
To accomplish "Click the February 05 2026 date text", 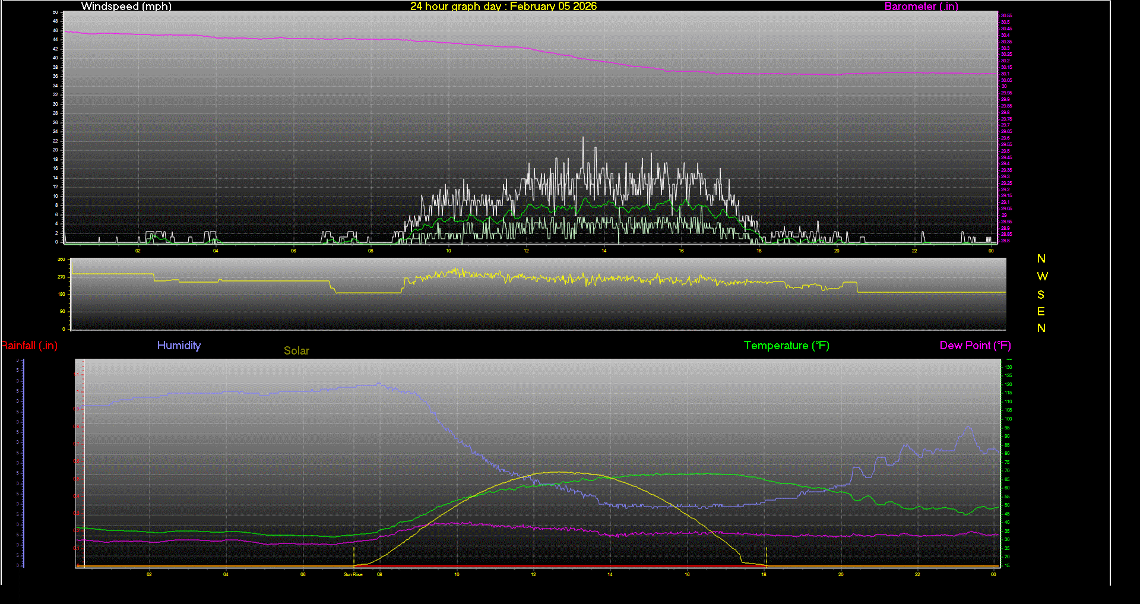I will (x=556, y=7).
